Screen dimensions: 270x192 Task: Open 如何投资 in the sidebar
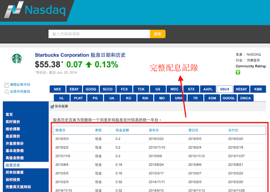[x=13, y=179]
